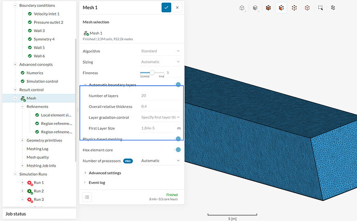This screenshot has width=357, height=221.
Task: Click the Run 1 failed status gear icon
Action: coord(30,183)
